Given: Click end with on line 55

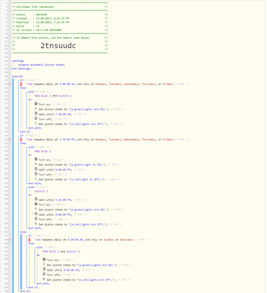Looking at the screenshot, I should [35, 228].
